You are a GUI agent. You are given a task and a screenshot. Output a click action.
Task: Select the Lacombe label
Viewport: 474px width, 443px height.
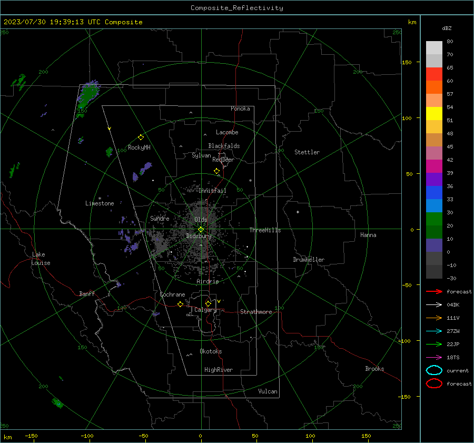point(227,132)
